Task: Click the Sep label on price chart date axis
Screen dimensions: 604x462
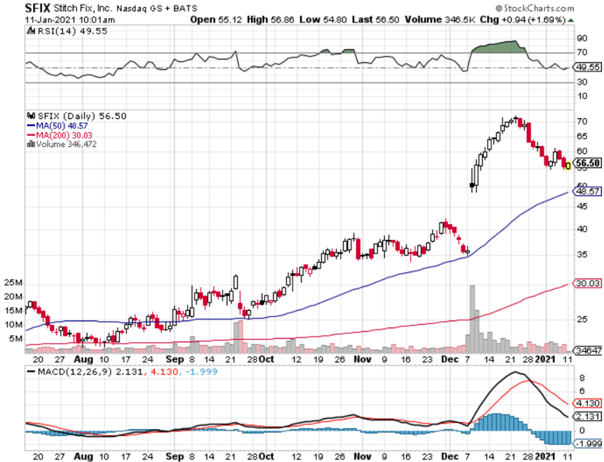Action: click(x=175, y=359)
